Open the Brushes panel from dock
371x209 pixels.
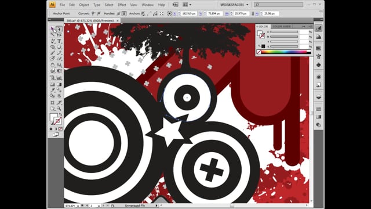[x=319, y=56]
